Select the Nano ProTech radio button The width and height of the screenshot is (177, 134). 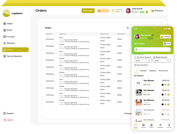pos(135,65)
